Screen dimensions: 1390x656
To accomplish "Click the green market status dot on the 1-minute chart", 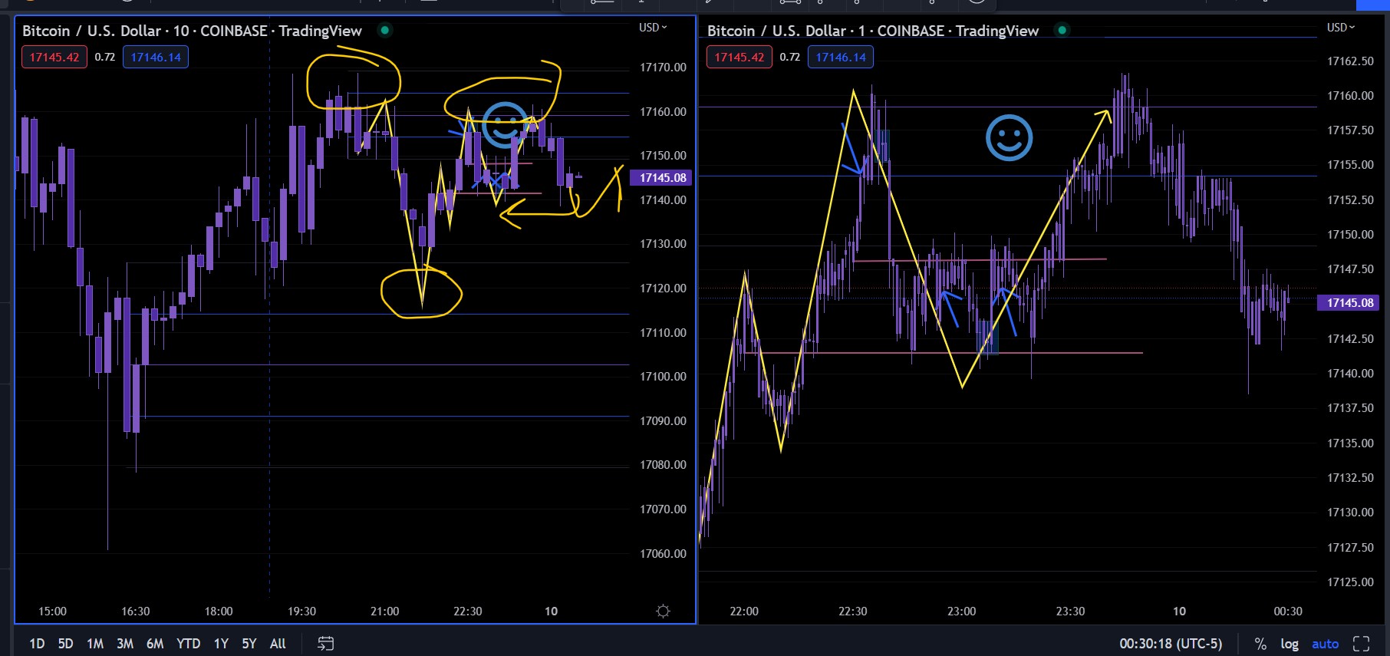I will tap(1062, 31).
